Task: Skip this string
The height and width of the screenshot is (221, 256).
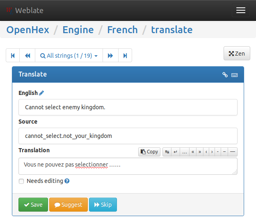Action: point(103,205)
